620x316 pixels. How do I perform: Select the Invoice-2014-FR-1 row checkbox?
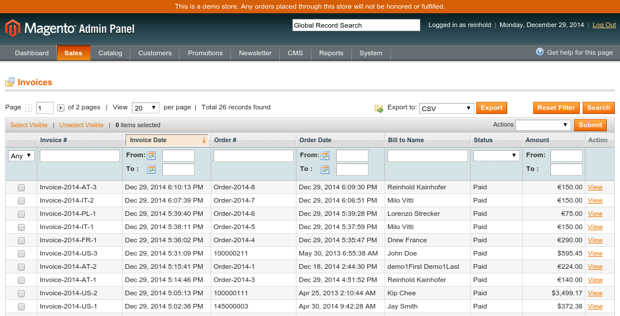coord(21,241)
